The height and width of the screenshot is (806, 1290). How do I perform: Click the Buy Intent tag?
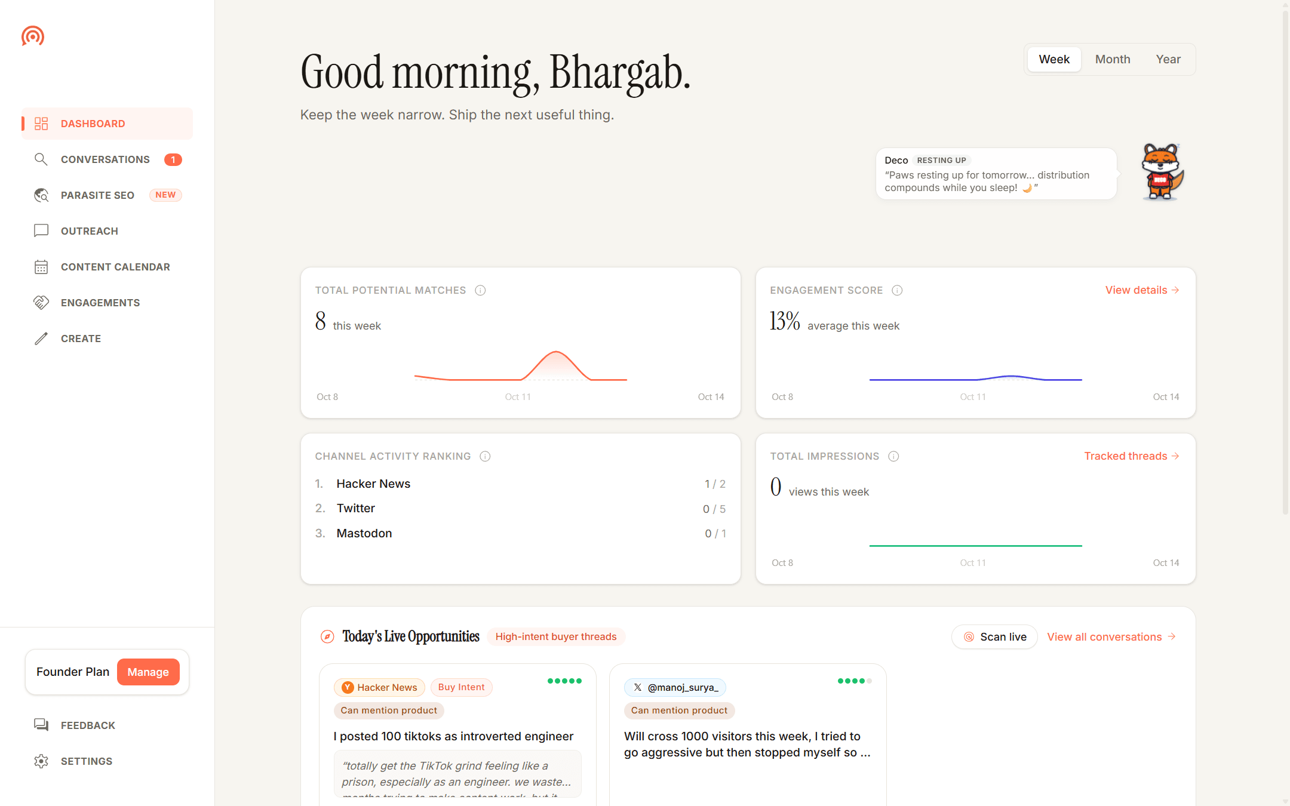(x=461, y=687)
